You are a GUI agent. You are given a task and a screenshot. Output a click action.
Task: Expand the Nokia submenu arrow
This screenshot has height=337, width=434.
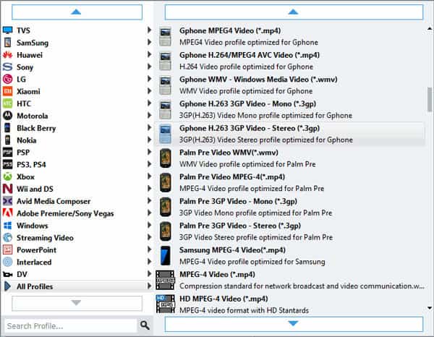[x=149, y=140]
